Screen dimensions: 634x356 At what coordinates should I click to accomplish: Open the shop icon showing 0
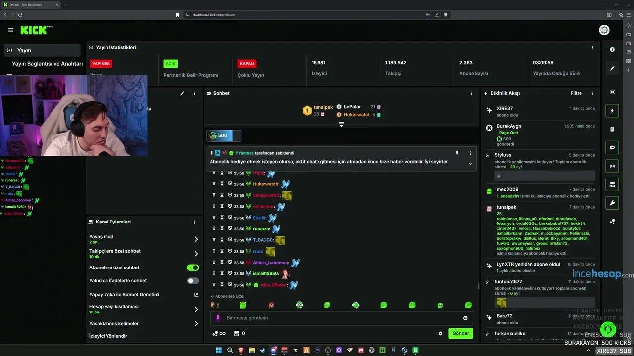239,333
